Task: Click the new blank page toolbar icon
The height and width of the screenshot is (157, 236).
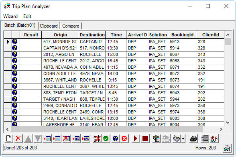Action: pos(9,139)
